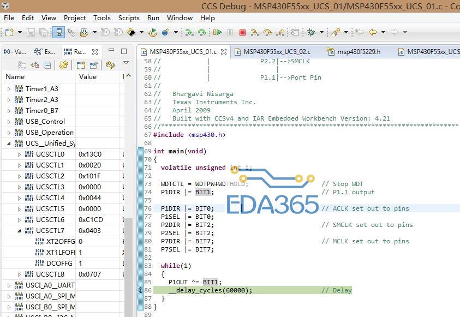Click the green Resume debug button
This screenshot has width=460, height=317.
tap(217, 33)
